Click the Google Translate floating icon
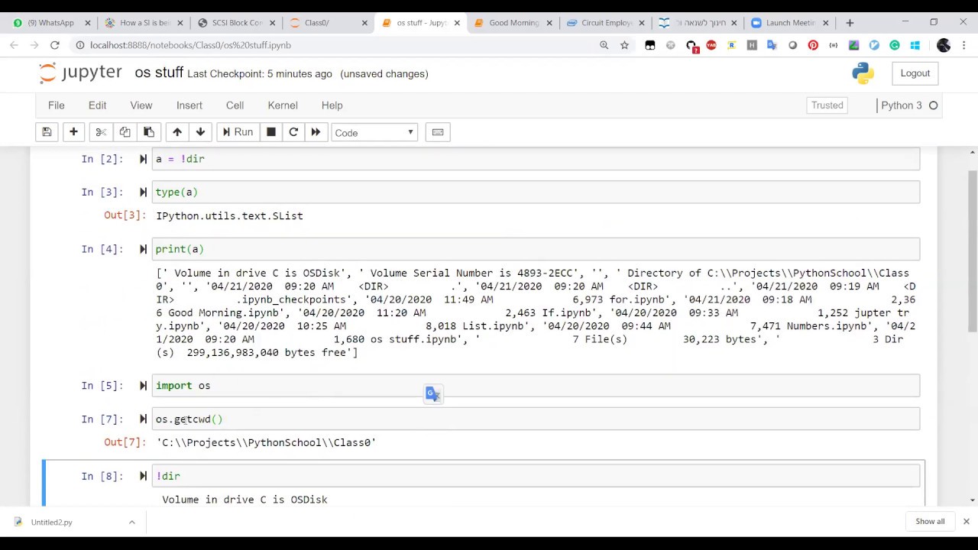 pyautogui.click(x=432, y=393)
